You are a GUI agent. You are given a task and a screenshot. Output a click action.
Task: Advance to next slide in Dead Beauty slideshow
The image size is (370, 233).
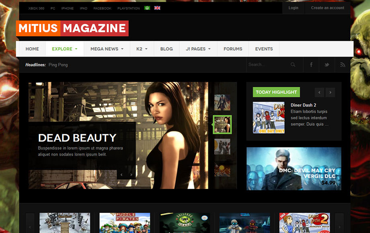[131, 175]
